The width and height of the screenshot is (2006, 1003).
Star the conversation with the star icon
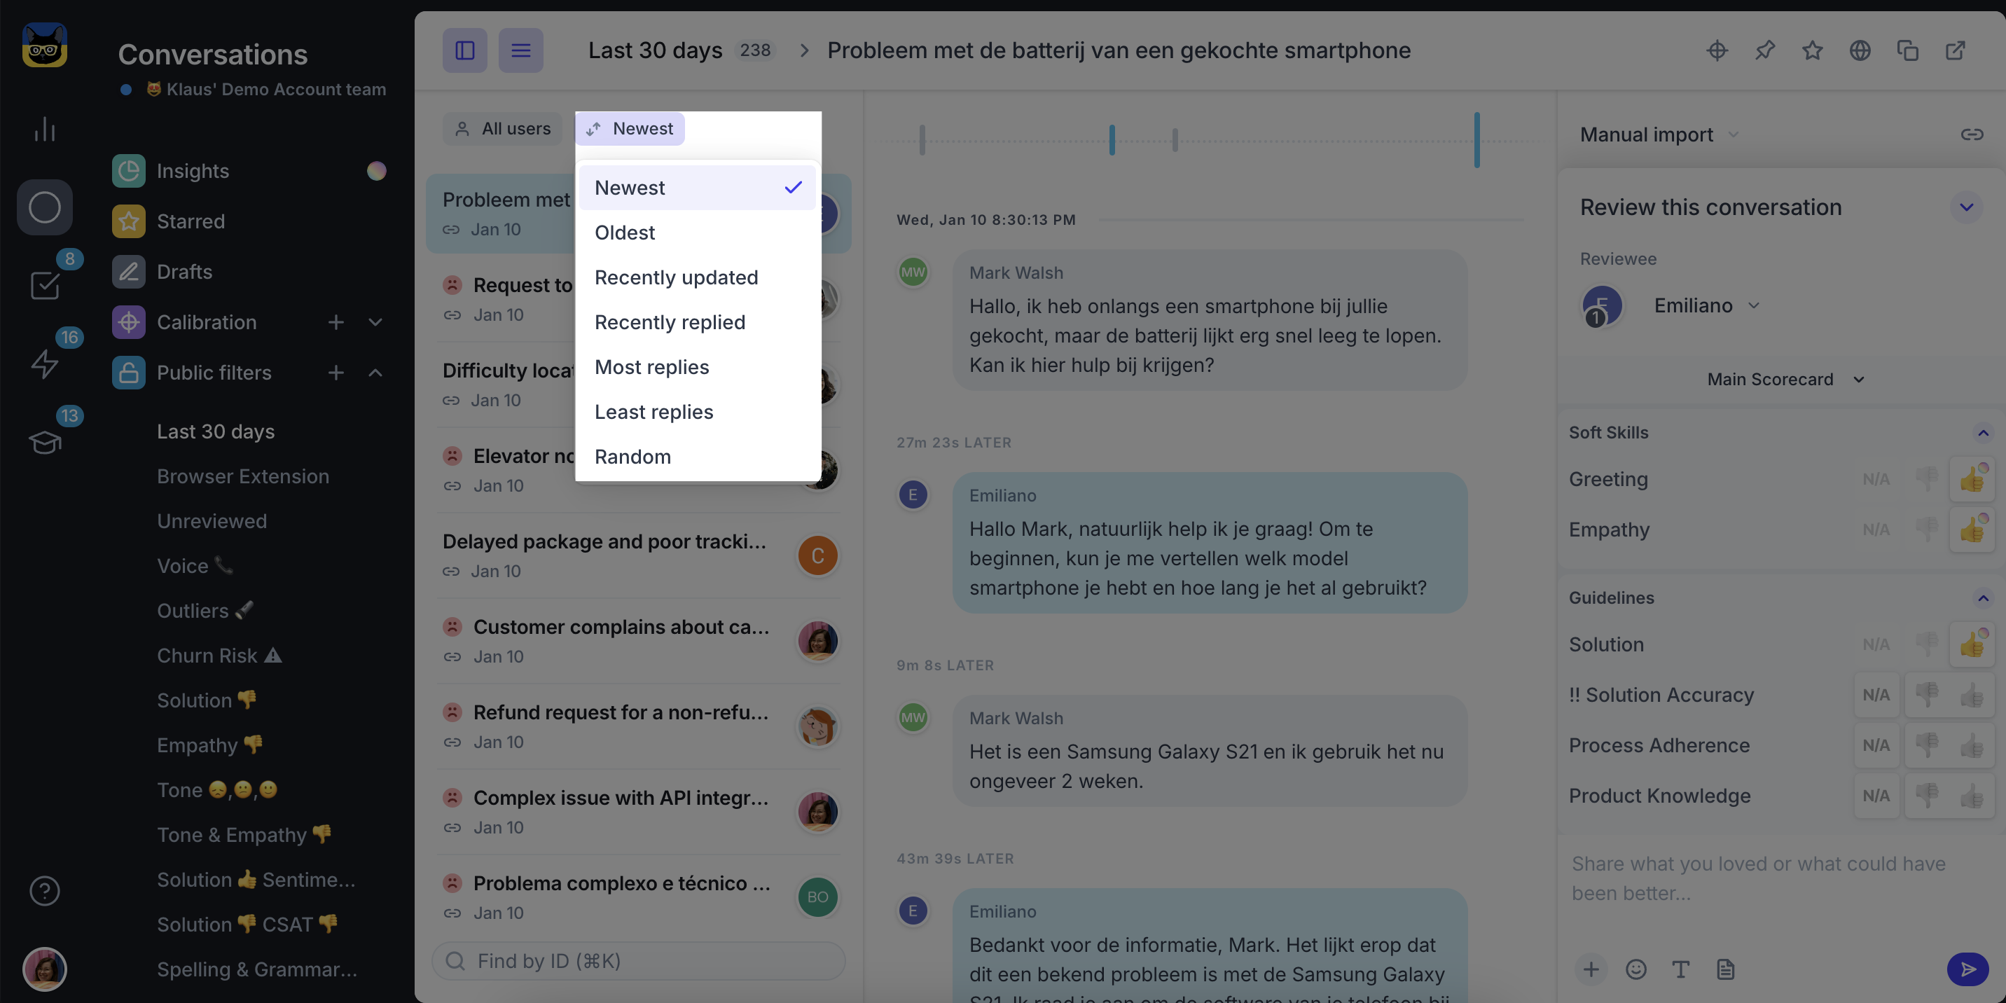point(1812,50)
